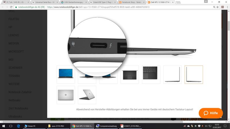Screen dimensions: 230x129
Task: Close the USB-Steckerformen.jpg tab
Action: (x=86, y=2)
